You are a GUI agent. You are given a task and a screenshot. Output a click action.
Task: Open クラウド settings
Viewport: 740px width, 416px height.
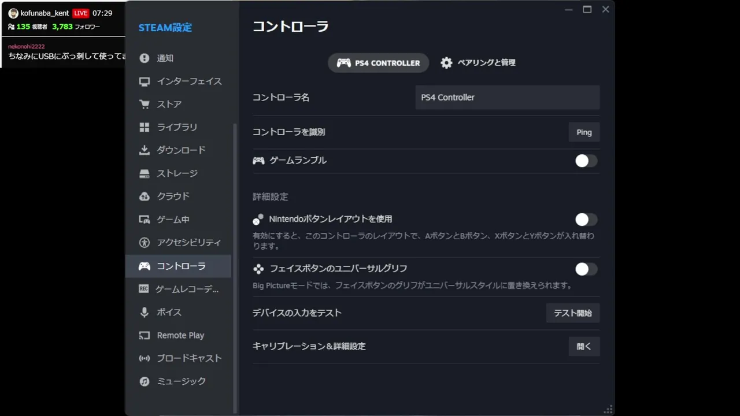[x=178, y=196]
